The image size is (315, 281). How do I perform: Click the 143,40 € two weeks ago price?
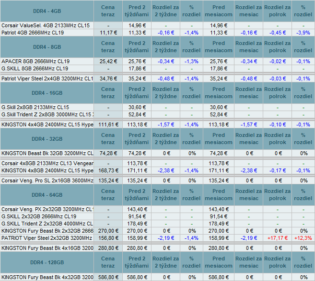click(137, 209)
